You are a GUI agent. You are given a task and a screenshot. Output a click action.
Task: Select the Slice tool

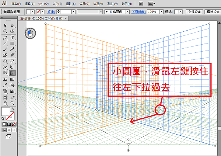(x=13, y=97)
